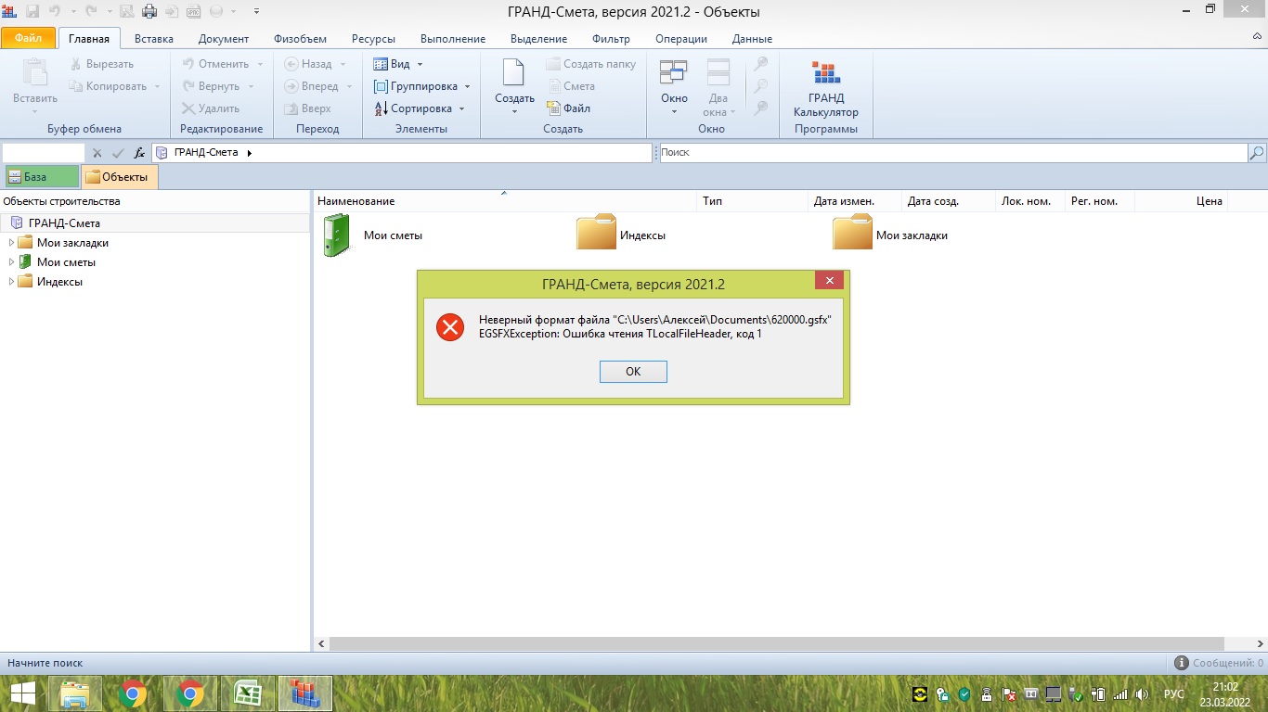
Task: Open the quick access toolbar customize arrow
Action: click(x=256, y=11)
